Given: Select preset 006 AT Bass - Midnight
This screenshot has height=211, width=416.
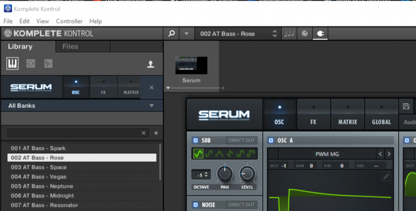Looking at the screenshot, I should tap(82, 195).
